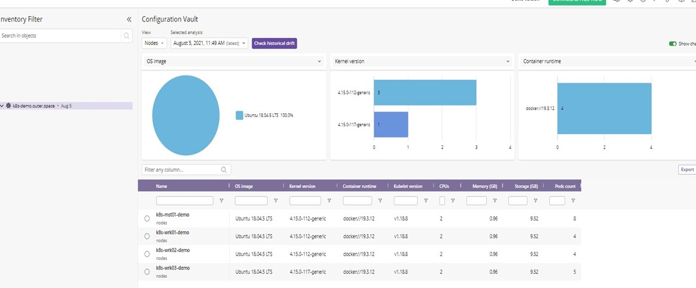Open the Container runtime filter funnel
Viewport: 696px width, 288px height.
point(380,201)
